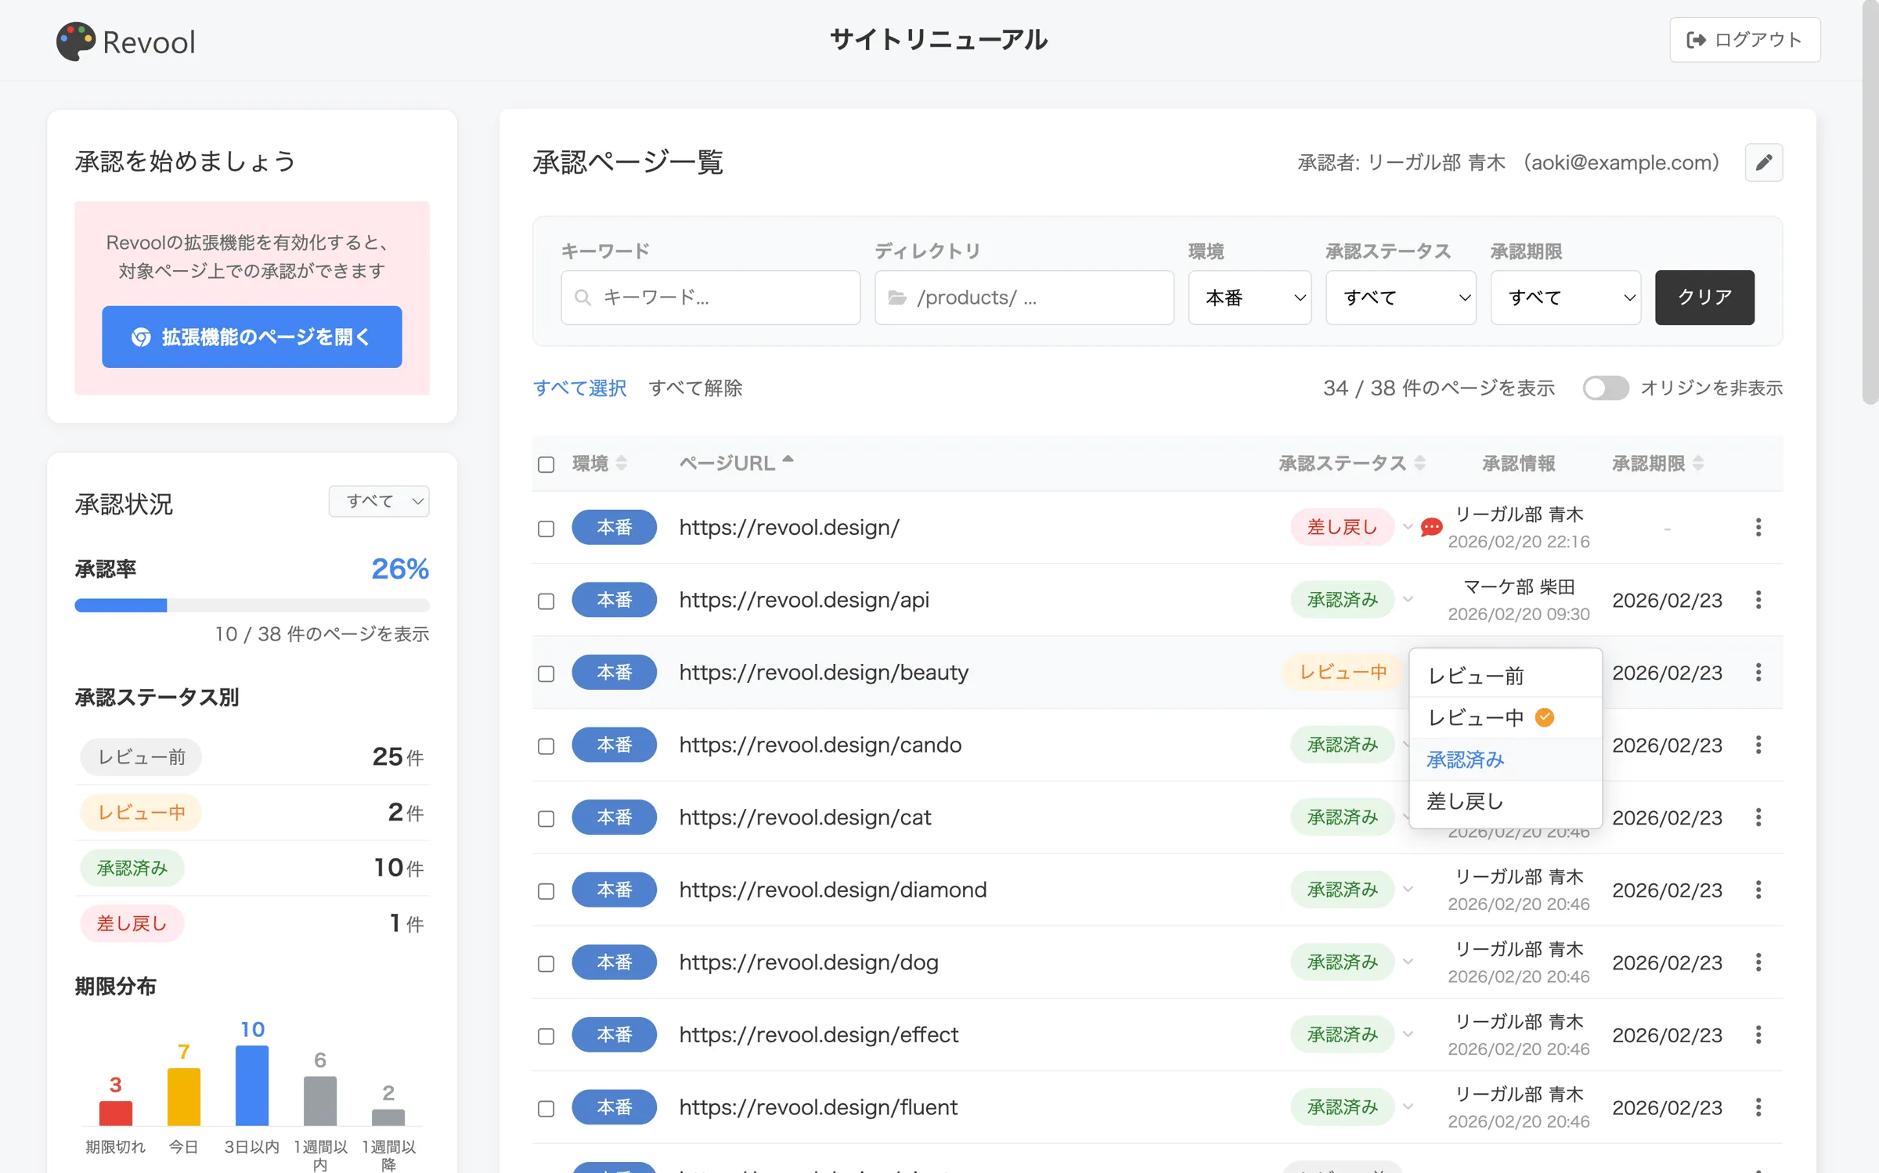Click the Revool palette logo

pyautogui.click(x=74, y=41)
